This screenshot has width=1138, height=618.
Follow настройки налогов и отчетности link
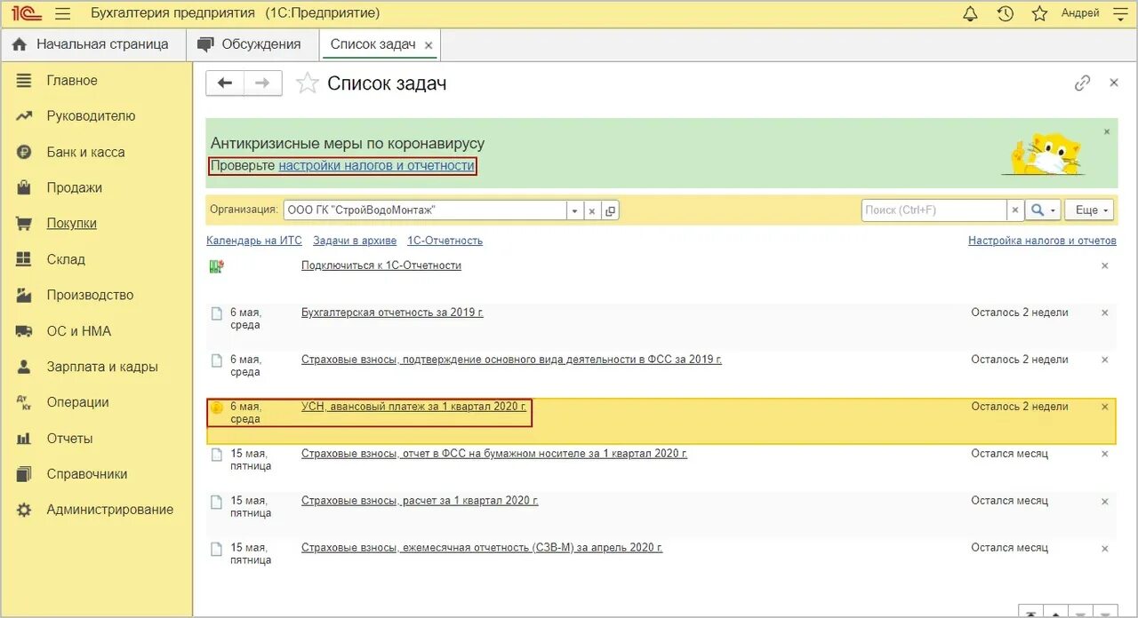tap(376, 166)
